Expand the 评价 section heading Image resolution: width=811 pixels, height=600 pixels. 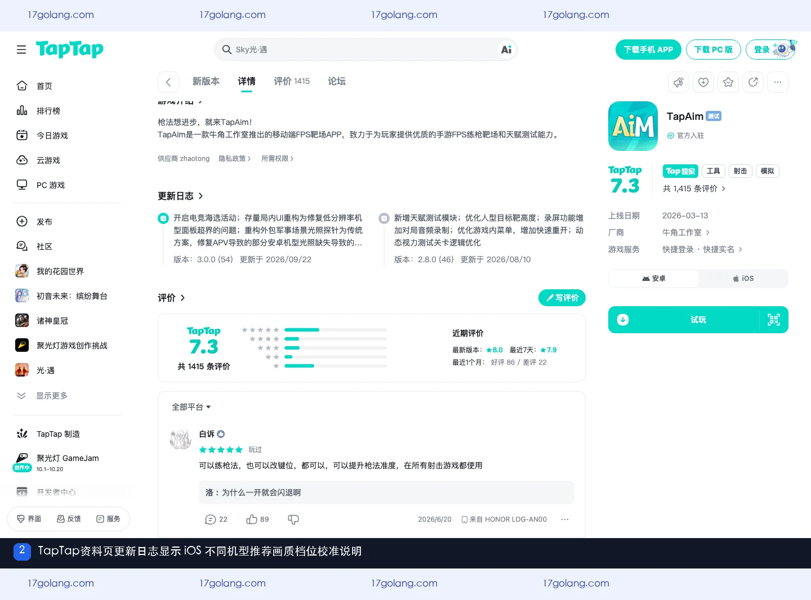pyautogui.click(x=171, y=298)
